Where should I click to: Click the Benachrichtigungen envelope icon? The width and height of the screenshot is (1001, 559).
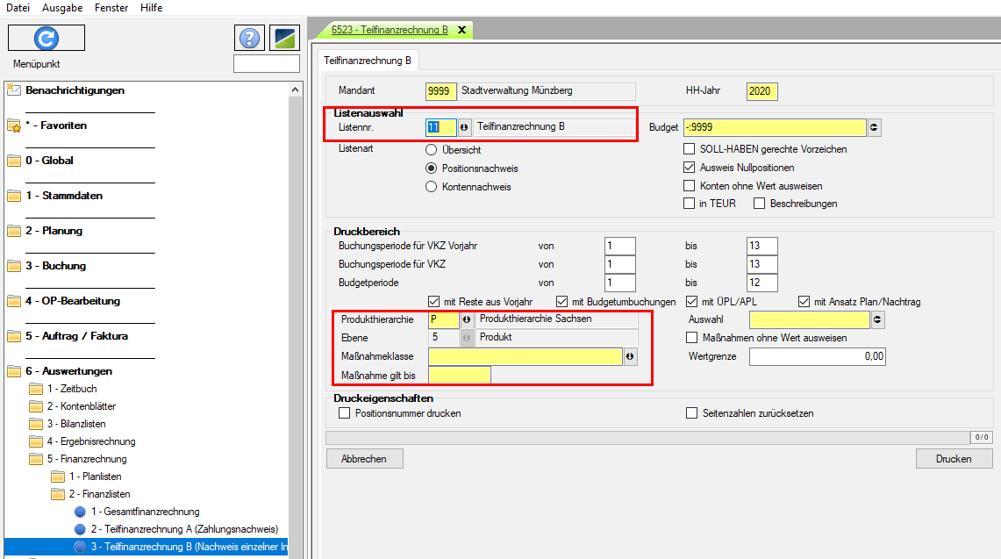point(13,90)
